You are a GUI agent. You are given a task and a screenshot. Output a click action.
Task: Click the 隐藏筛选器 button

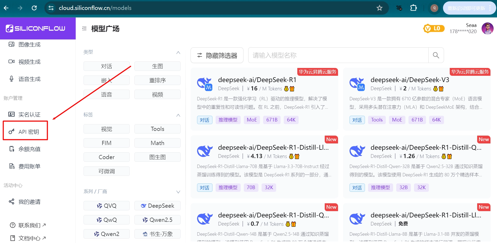217,55
